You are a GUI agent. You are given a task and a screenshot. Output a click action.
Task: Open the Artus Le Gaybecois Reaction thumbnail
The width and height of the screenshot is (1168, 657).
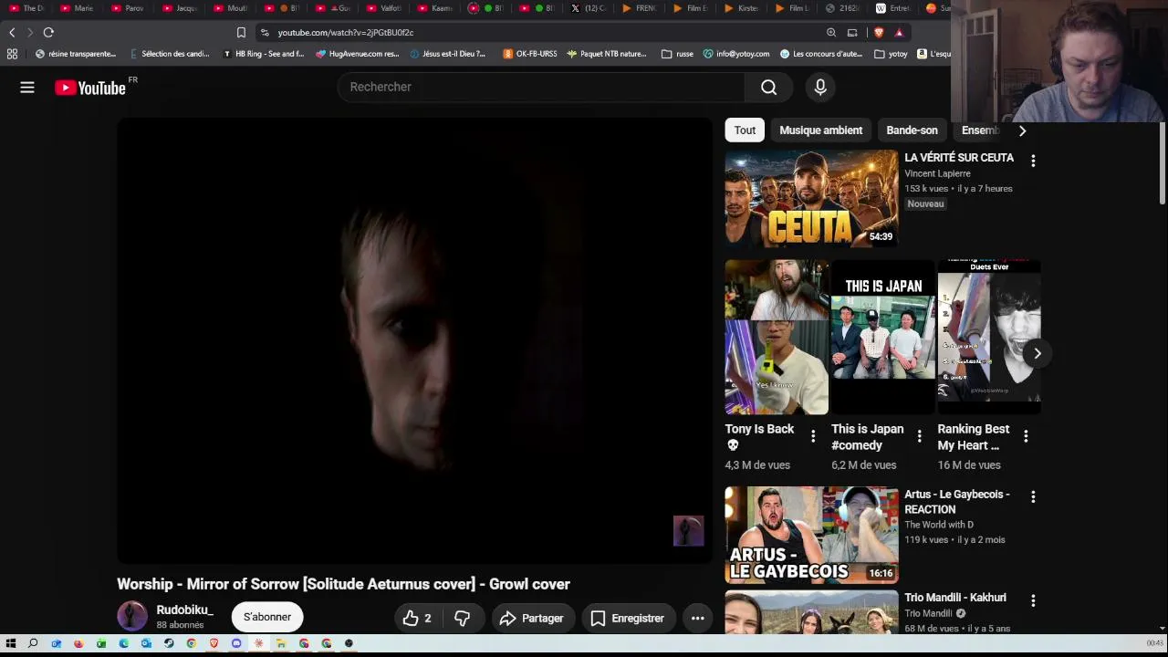tap(811, 536)
